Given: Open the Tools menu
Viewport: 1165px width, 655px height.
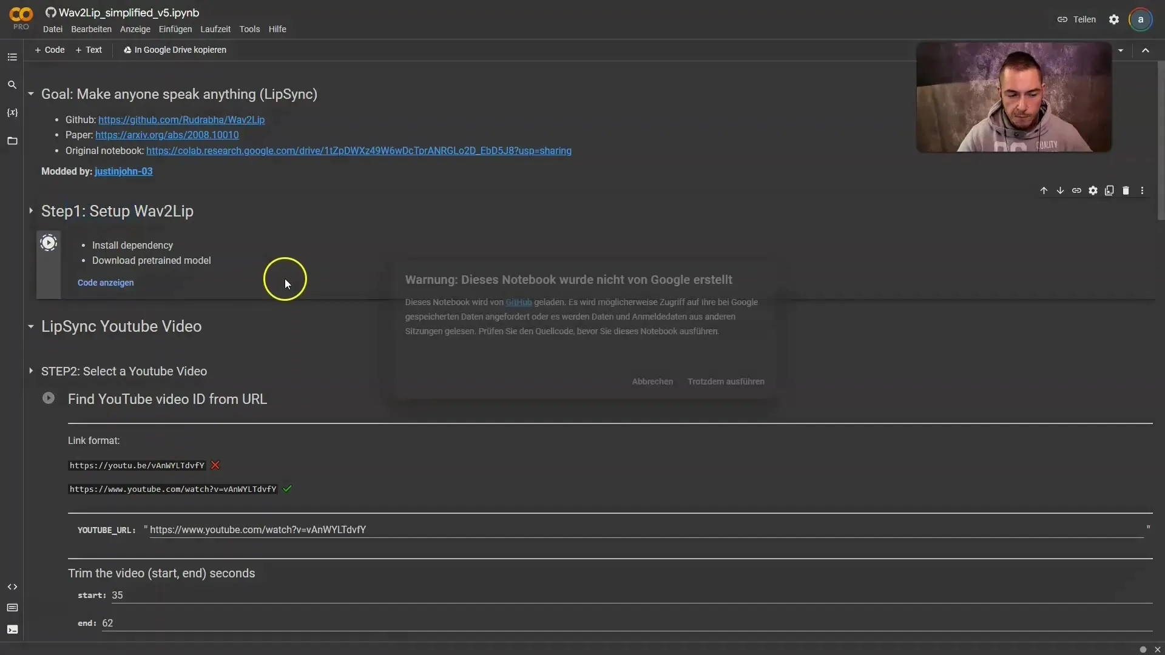Looking at the screenshot, I should pyautogui.click(x=249, y=29).
